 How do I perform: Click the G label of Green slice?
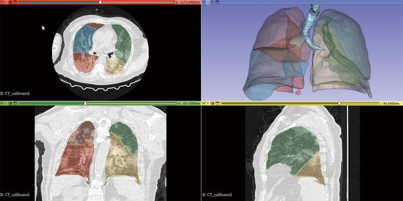pos(6,104)
